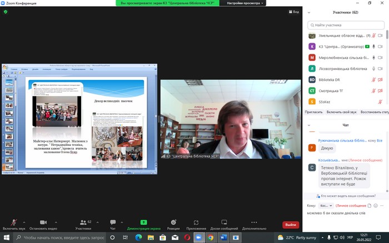Open Реакции reactions icon

click(x=173, y=221)
